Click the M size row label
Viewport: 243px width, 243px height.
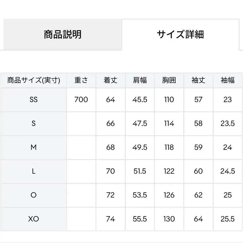(x=33, y=147)
